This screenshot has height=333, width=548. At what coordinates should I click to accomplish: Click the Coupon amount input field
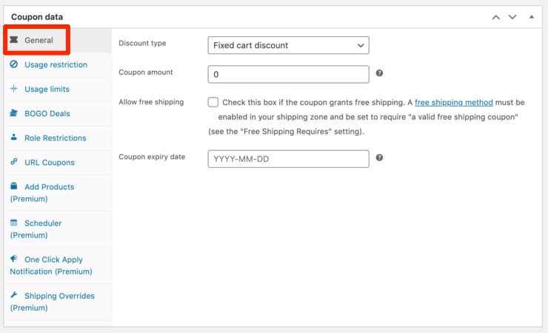pyautogui.click(x=288, y=74)
